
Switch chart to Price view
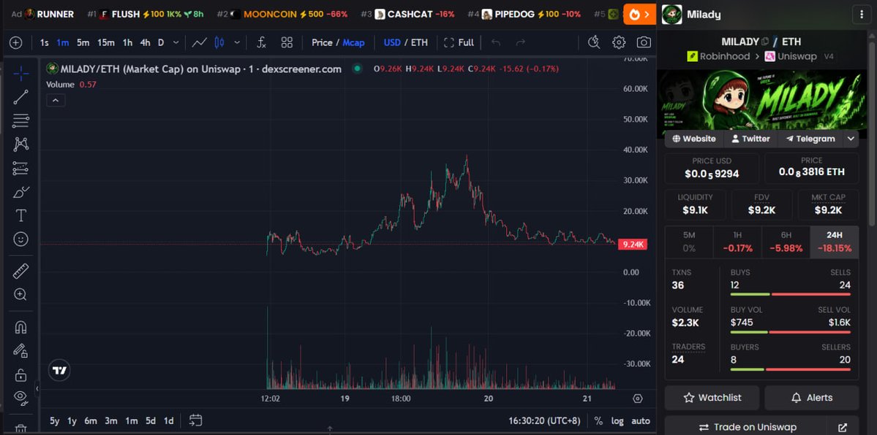click(322, 42)
